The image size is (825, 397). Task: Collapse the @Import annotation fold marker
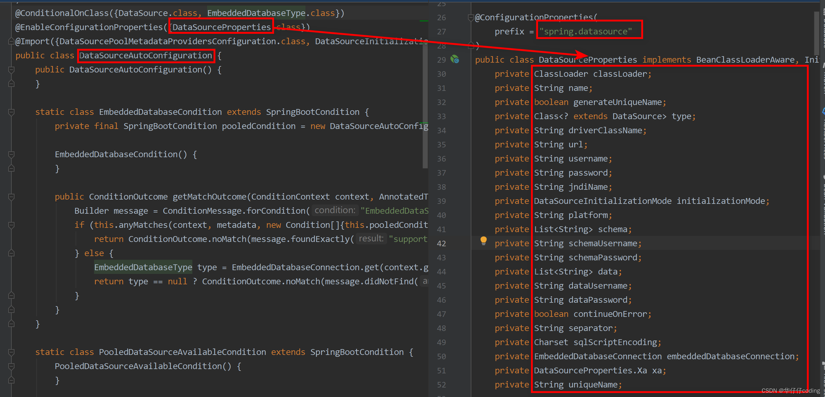point(11,41)
